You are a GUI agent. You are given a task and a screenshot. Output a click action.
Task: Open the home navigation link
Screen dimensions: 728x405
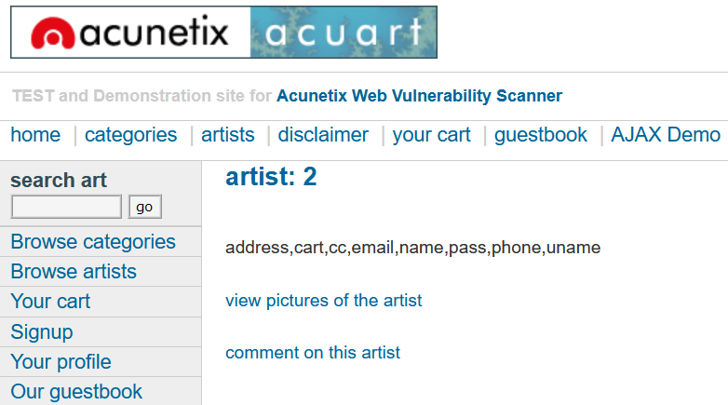coord(35,135)
